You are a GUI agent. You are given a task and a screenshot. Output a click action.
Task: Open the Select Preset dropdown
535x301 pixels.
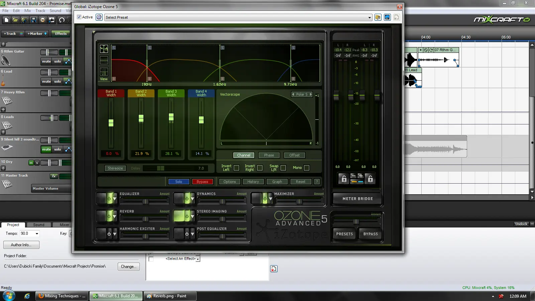coord(369,17)
